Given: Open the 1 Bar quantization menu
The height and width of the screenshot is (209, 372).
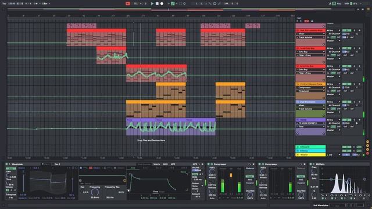Looking at the screenshot, I should coord(46,3).
